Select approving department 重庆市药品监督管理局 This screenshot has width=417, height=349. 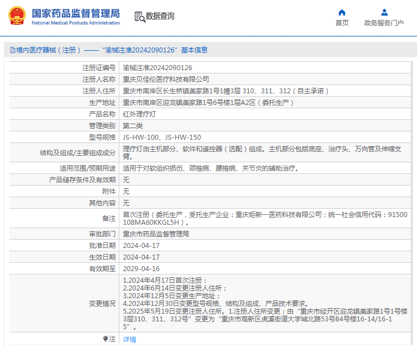[156, 234]
